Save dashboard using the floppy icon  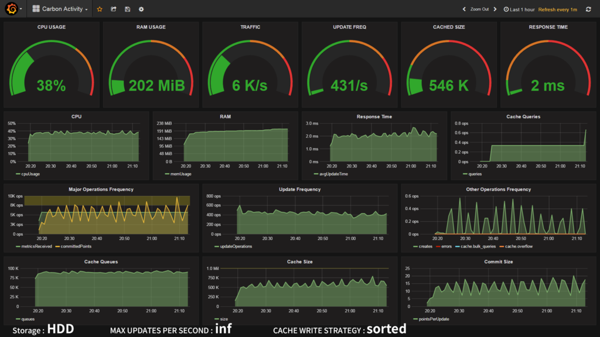127,9
